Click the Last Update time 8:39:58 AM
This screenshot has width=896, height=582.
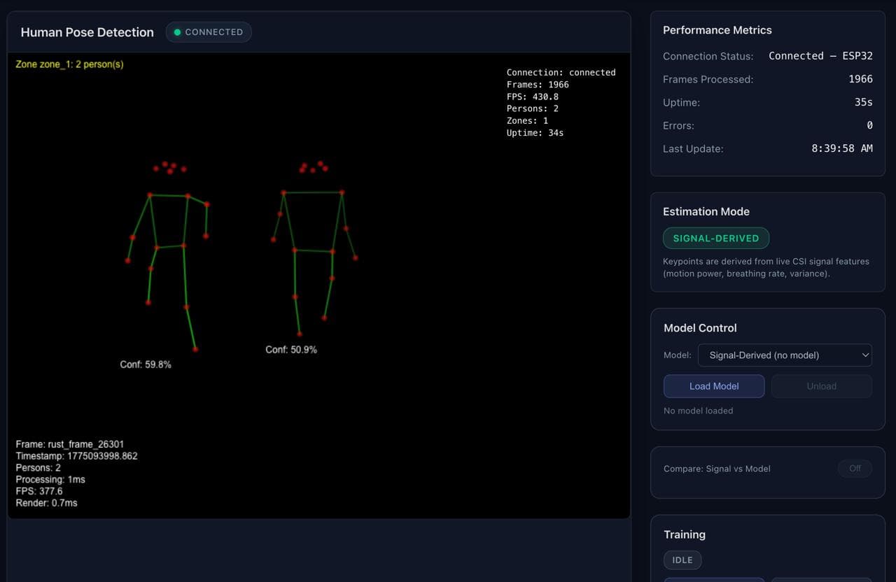pos(842,148)
